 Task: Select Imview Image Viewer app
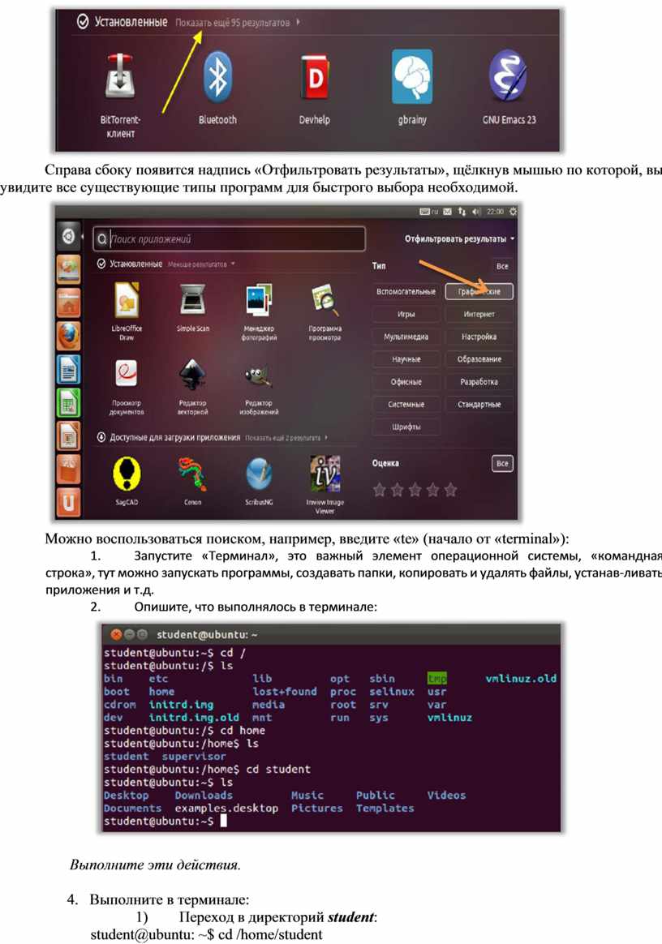[325, 474]
